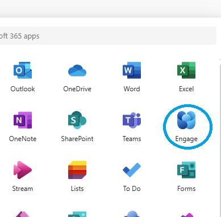The width and height of the screenshot is (221, 217).
Task: Click the Microsoft 365 apps search field
Action: point(108,36)
